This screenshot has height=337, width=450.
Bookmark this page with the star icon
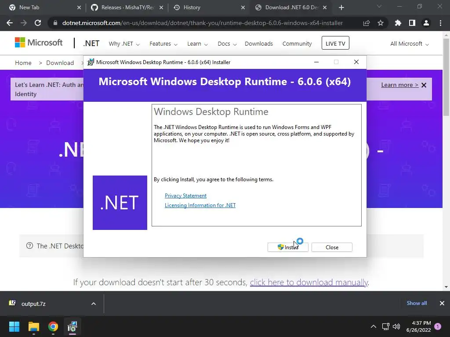[381, 23]
